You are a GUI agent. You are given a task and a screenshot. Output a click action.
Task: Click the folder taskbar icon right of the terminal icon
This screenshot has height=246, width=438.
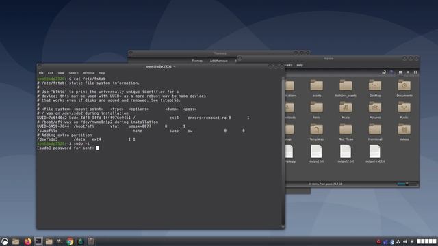click(x=49, y=241)
